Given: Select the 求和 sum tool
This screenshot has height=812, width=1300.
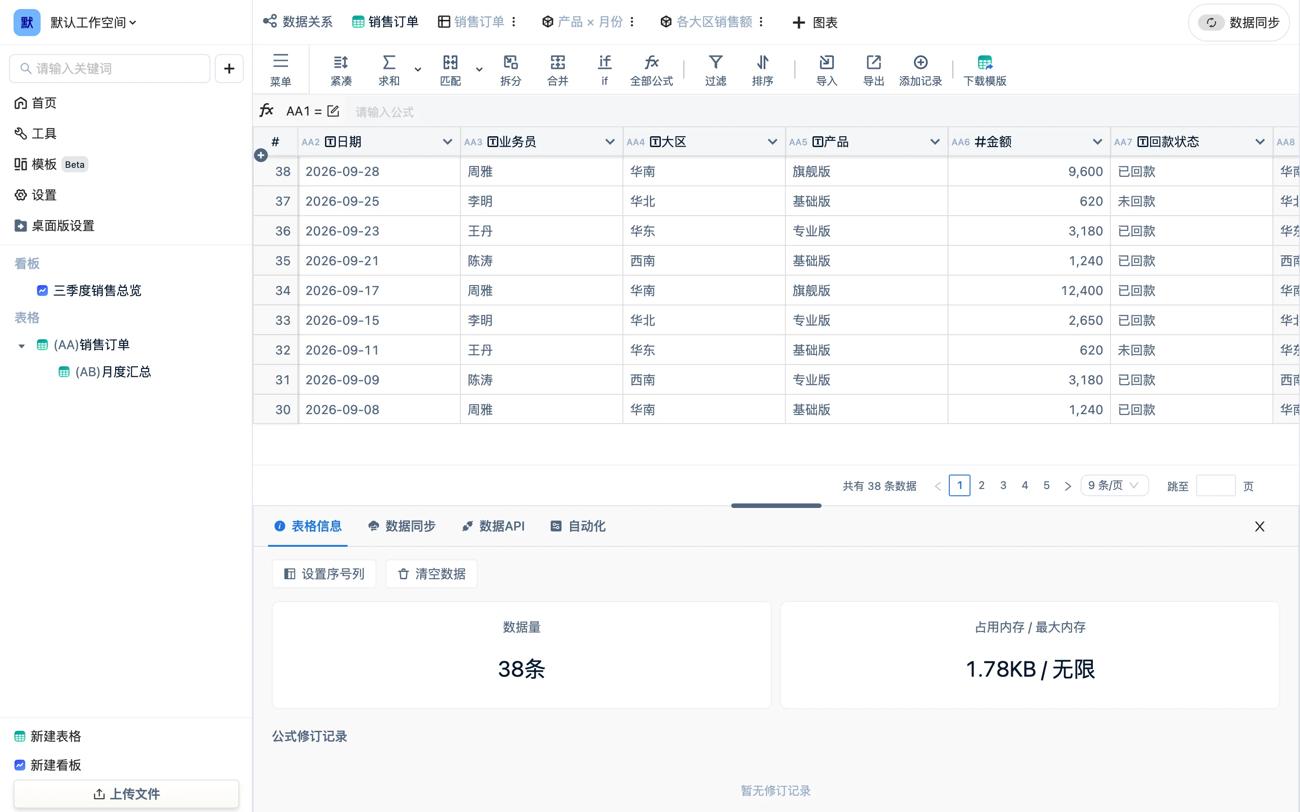Looking at the screenshot, I should [389, 70].
